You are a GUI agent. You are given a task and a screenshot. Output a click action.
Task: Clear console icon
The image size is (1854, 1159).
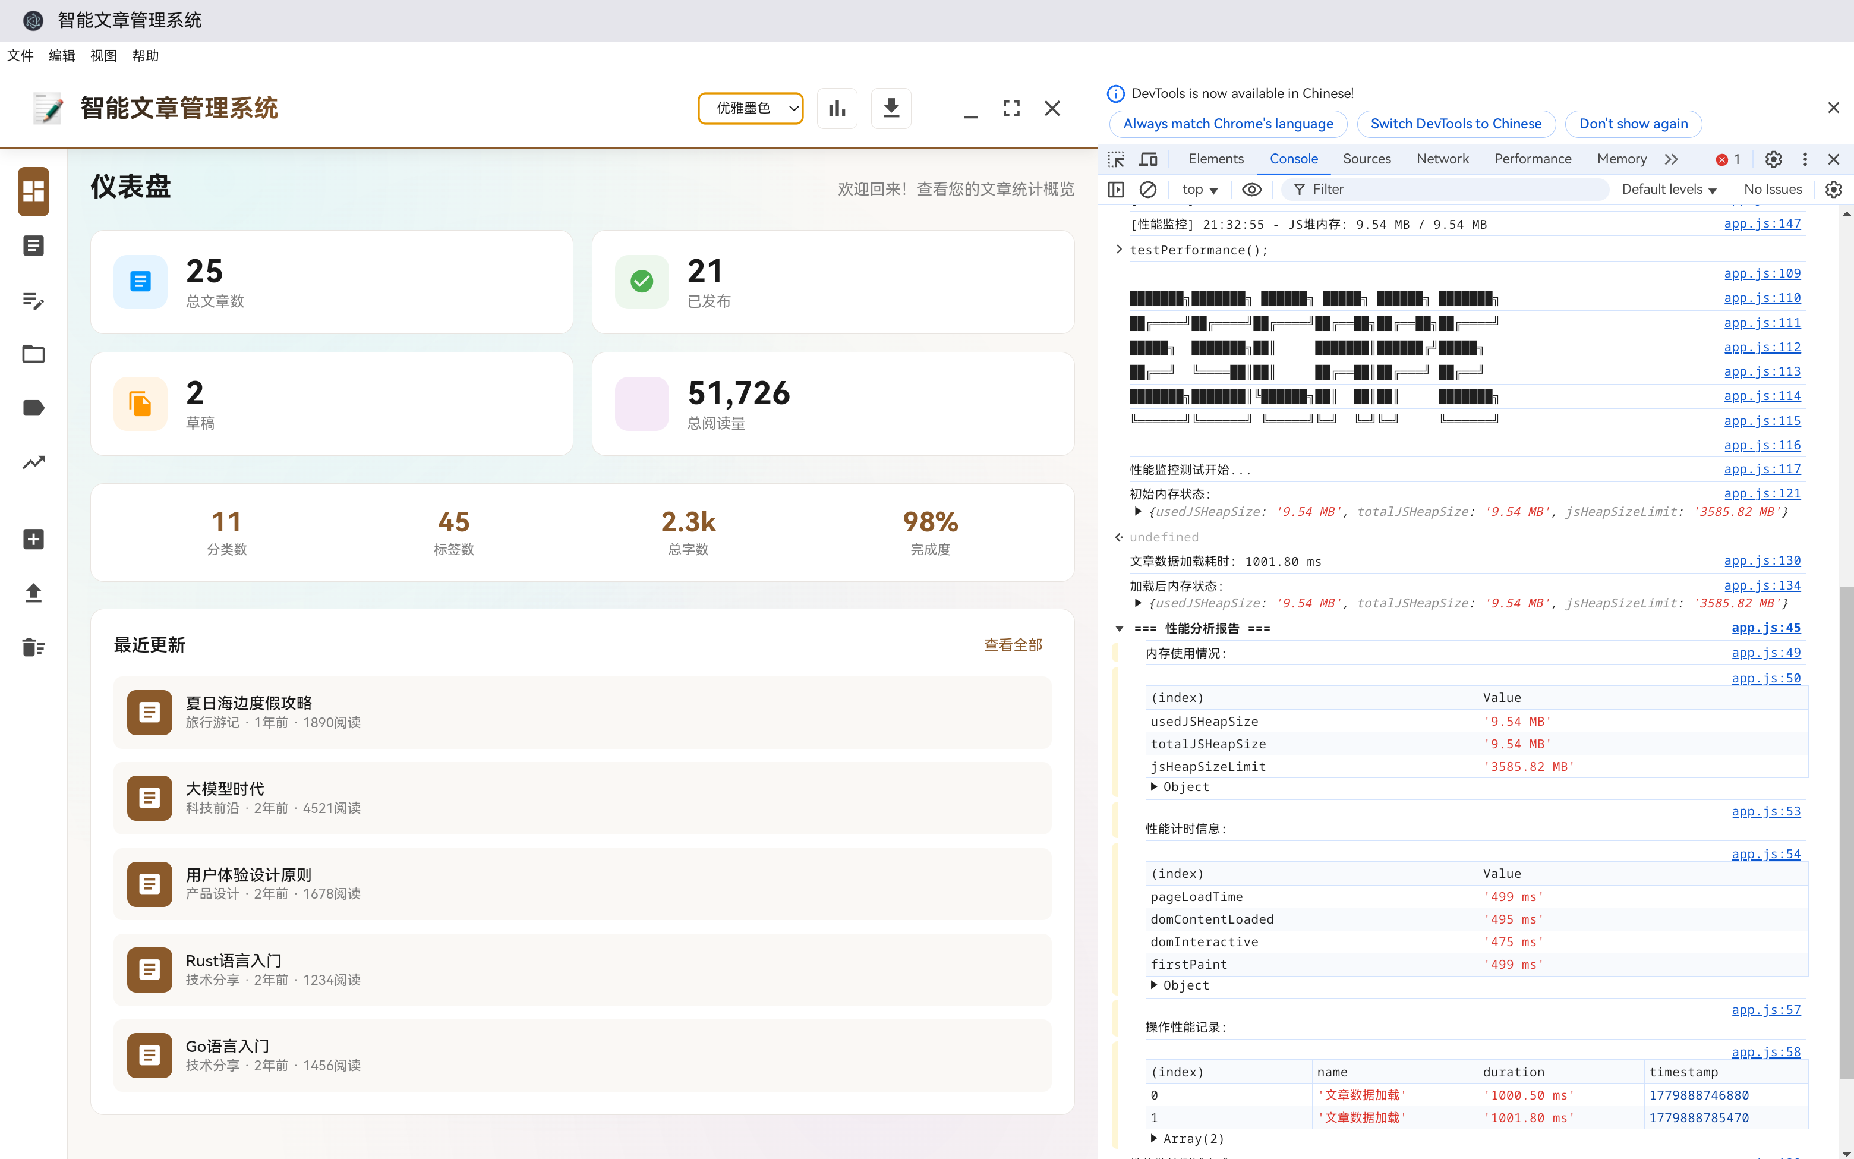click(x=1147, y=190)
